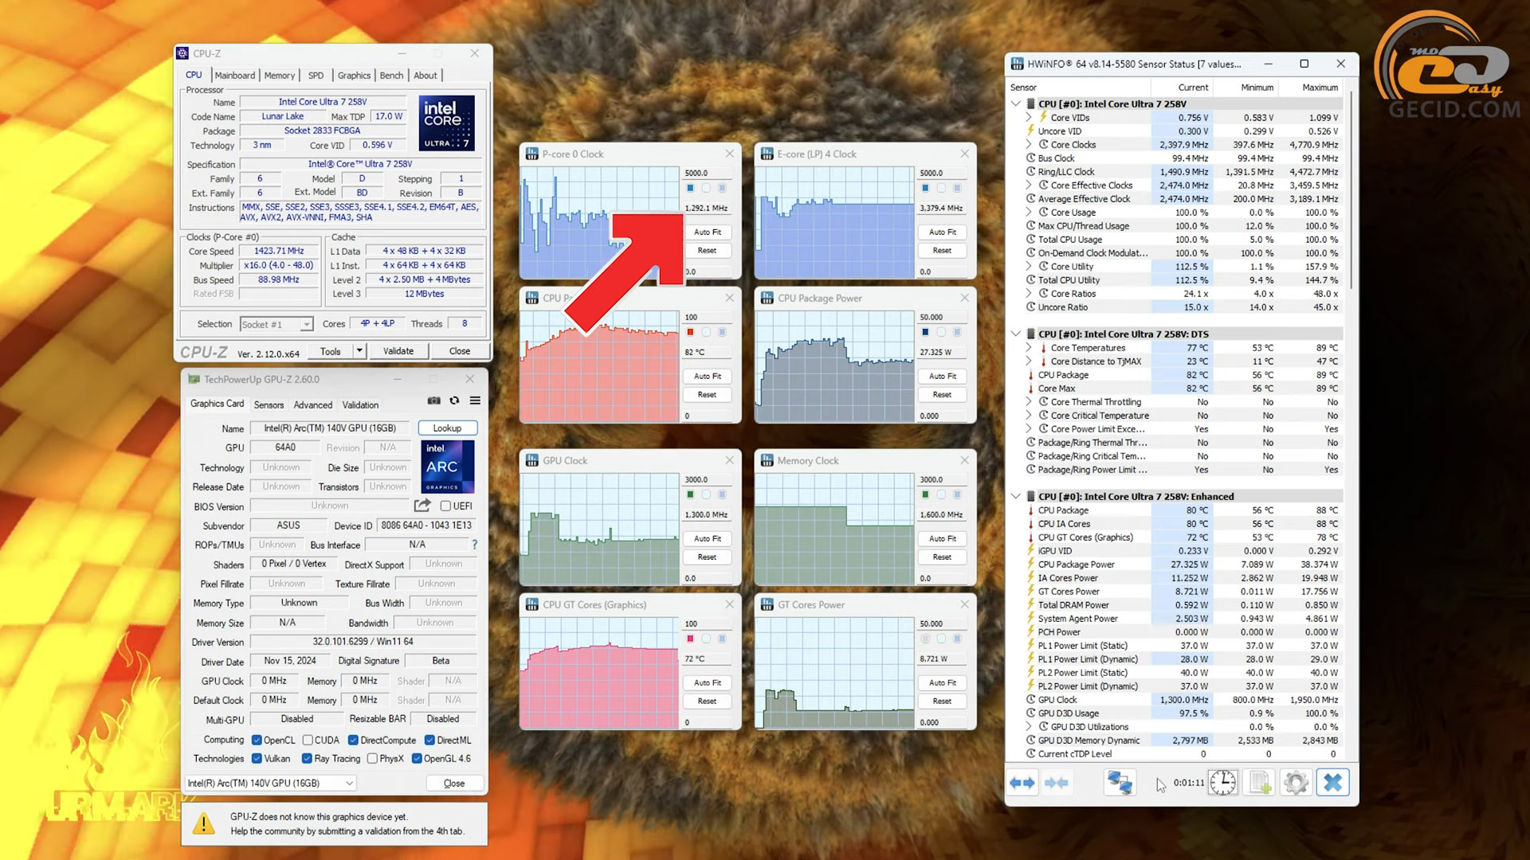Toggle the DirectML checkbox
Viewport: 1530px width, 860px height.
(x=430, y=740)
